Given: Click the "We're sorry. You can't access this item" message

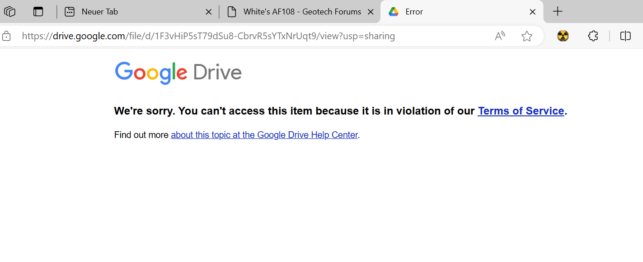Looking at the screenshot, I should point(341,111).
